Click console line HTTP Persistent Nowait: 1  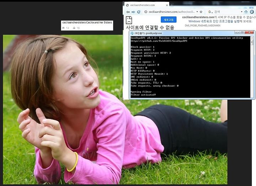pyautogui.click(x=149, y=74)
